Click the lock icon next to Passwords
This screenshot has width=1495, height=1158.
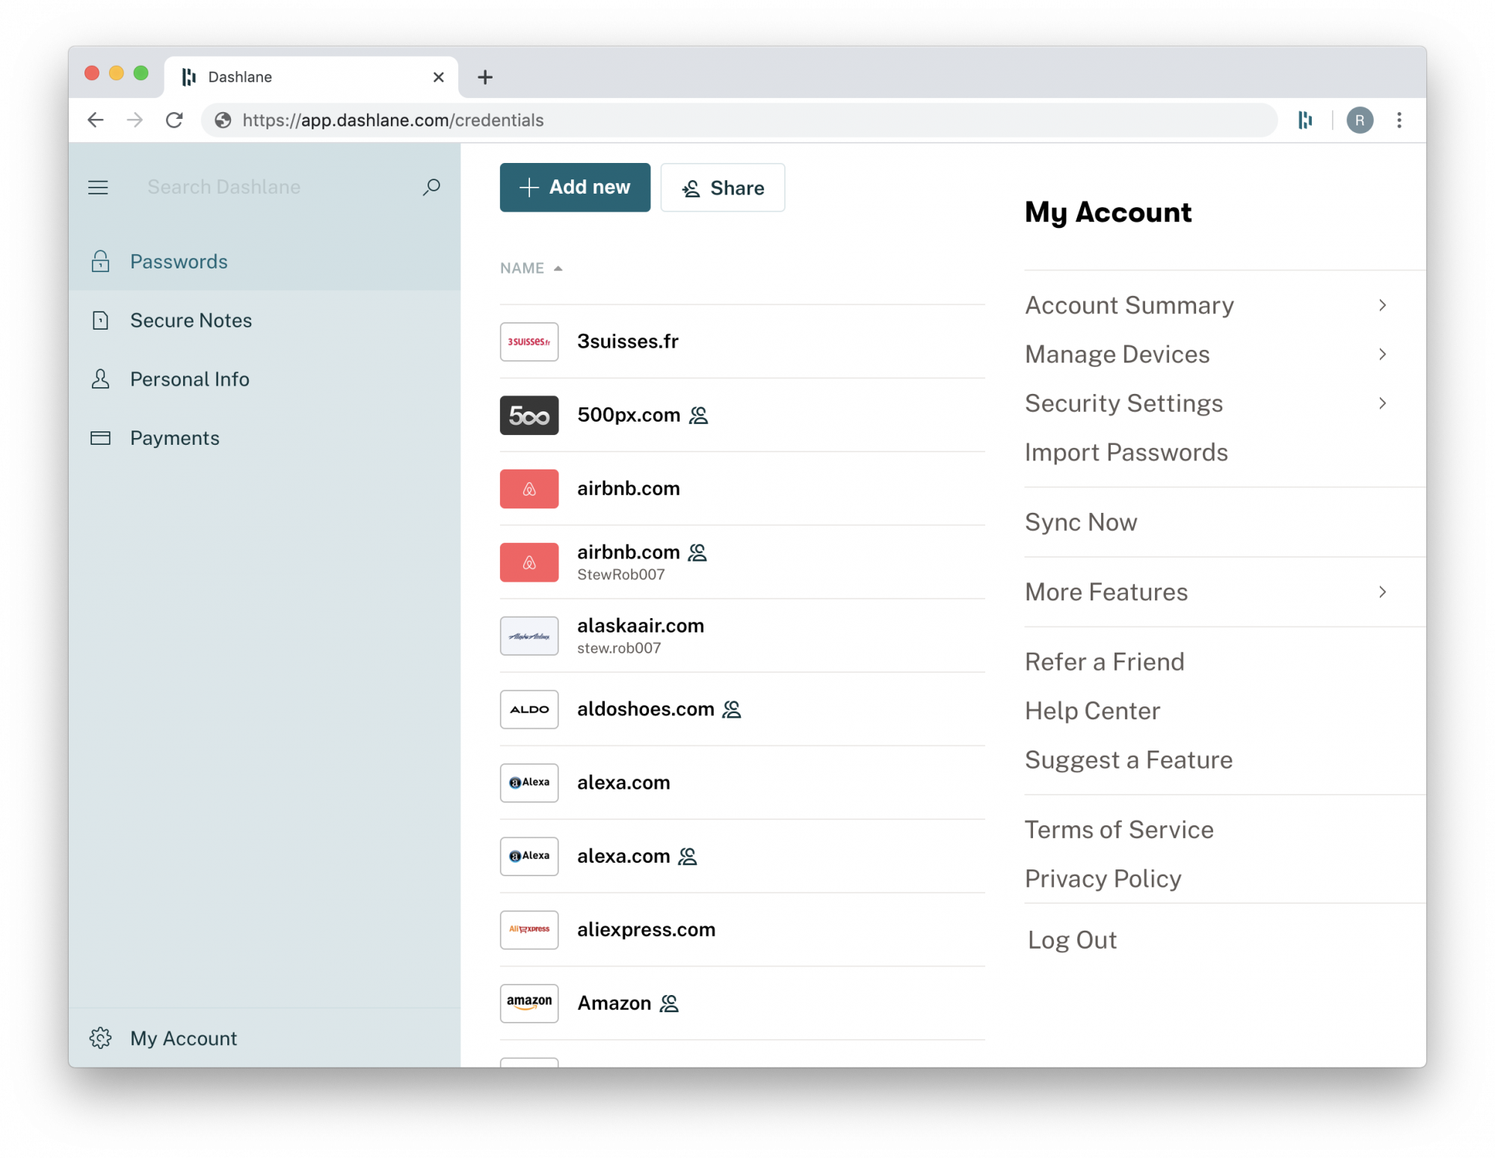coord(101,261)
